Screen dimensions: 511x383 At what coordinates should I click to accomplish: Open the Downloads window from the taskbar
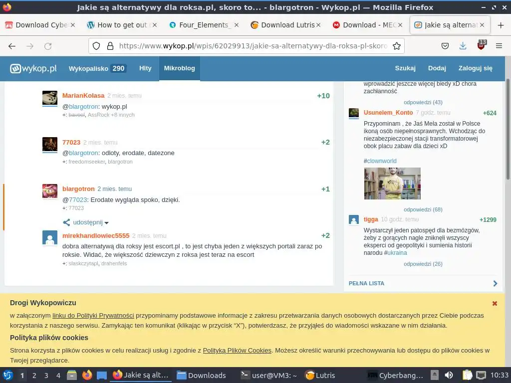(202, 375)
